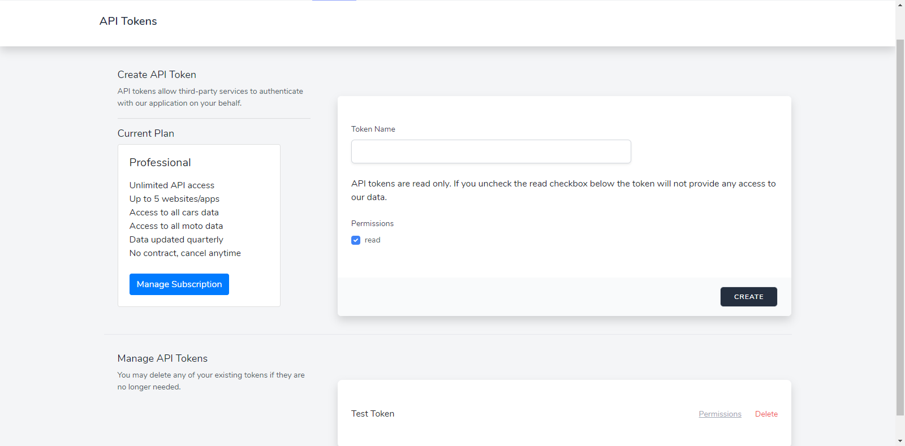Click the CREATE button
The width and height of the screenshot is (905, 446).
pos(748,297)
